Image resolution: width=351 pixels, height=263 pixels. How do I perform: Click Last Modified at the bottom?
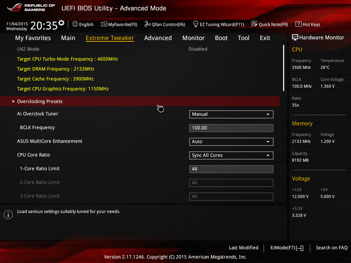pos(244,248)
